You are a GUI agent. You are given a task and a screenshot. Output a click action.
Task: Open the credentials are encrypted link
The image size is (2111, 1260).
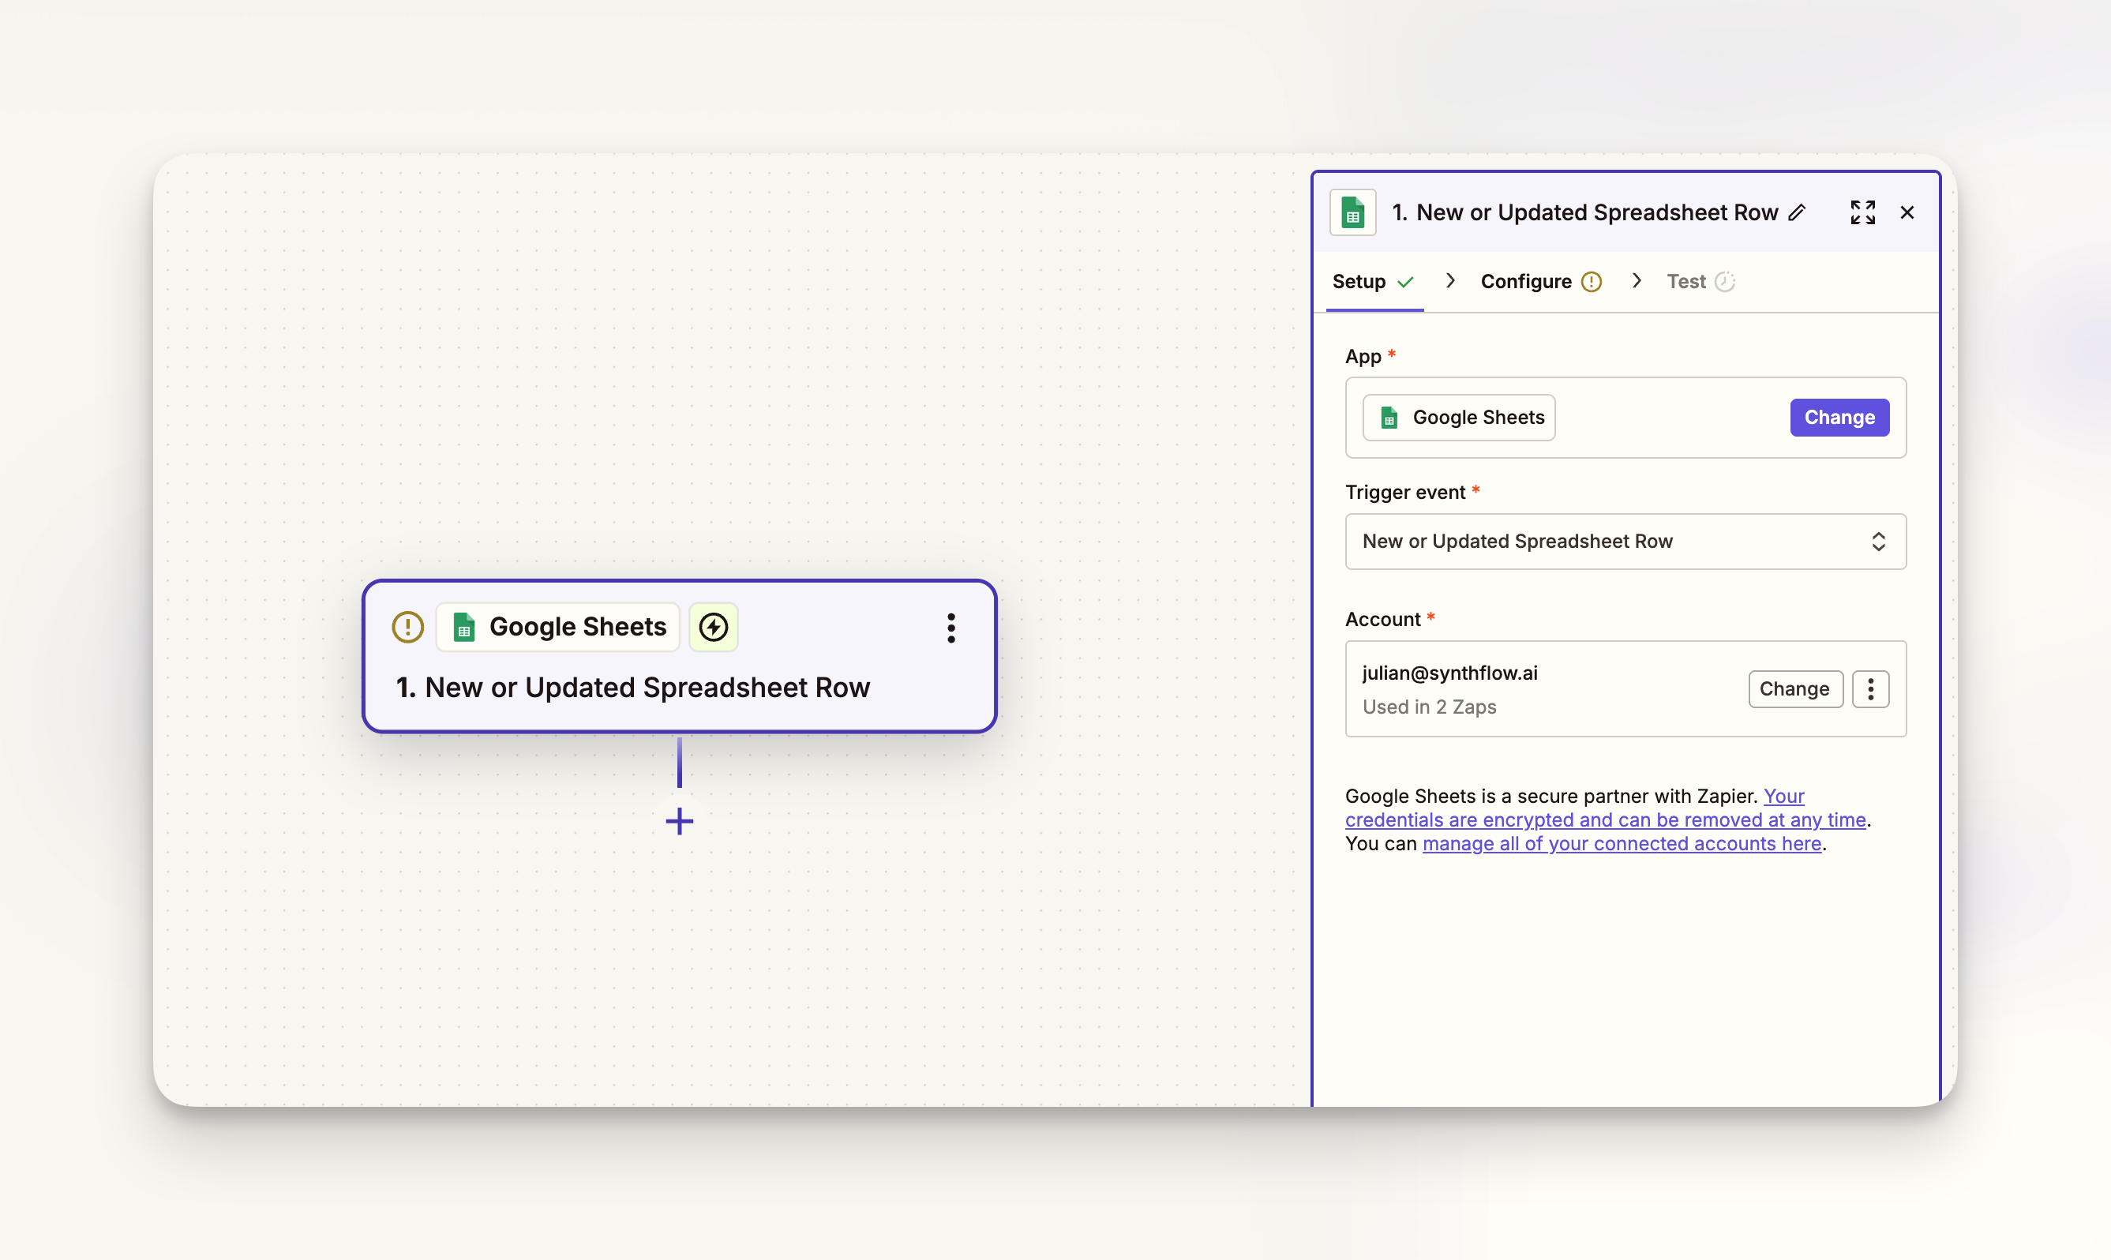[1604, 820]
